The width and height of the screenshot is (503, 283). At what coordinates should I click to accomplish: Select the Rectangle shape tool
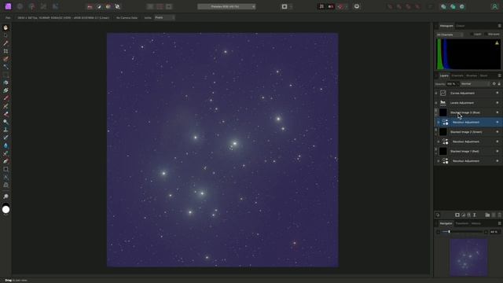click(6, 169)
